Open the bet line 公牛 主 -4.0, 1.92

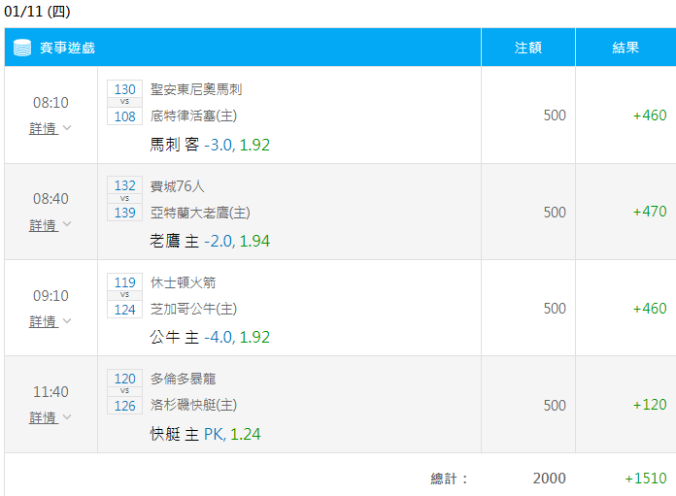[x=210, y=337]
